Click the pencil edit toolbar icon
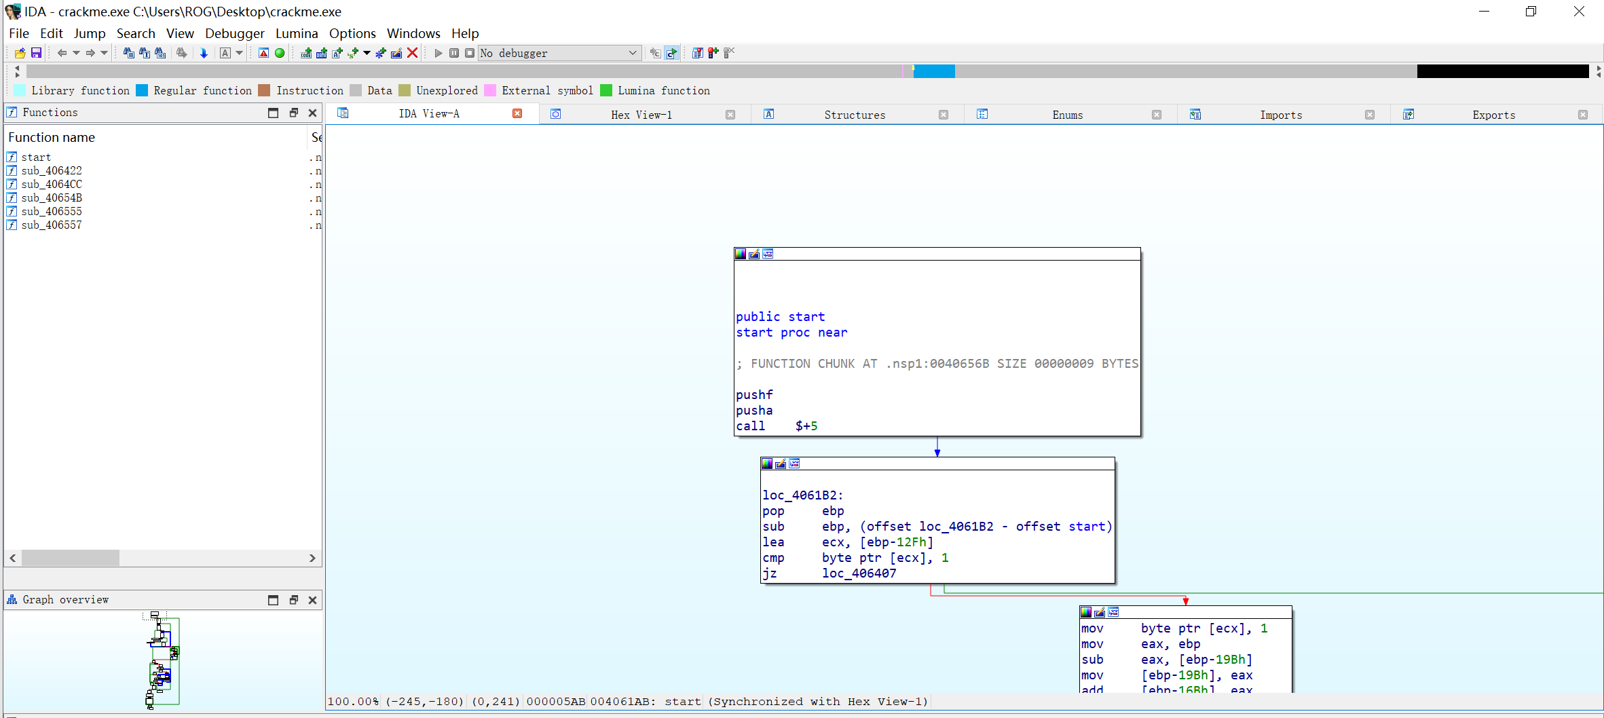 point(396,53)
